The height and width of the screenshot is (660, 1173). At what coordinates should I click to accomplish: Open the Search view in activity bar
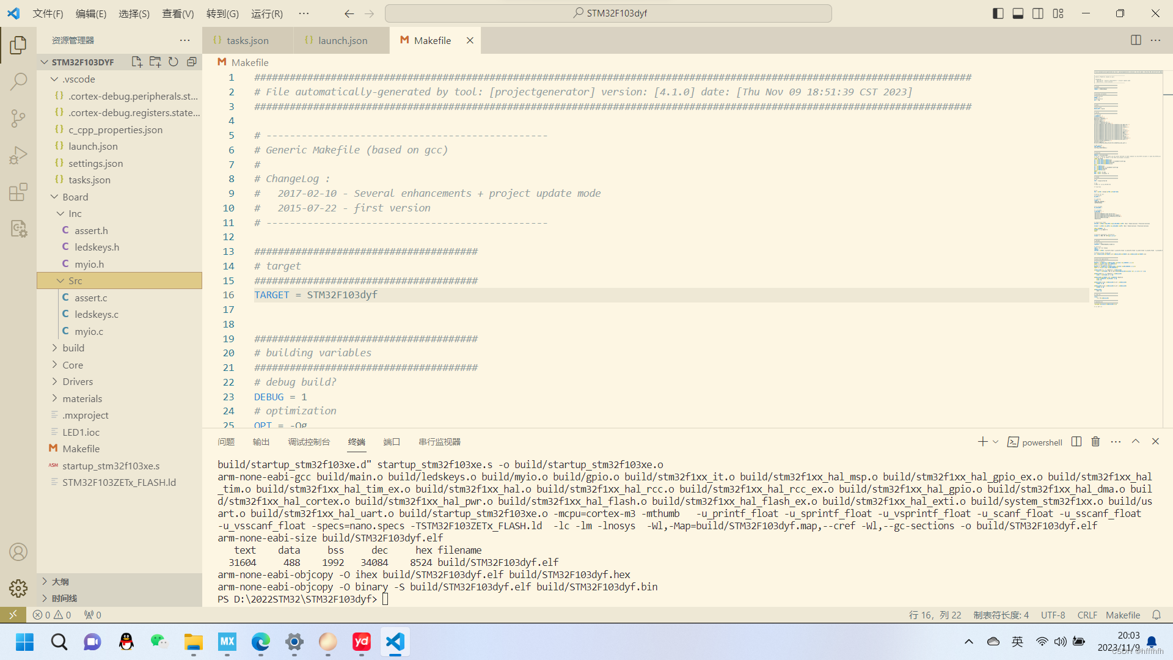pos(18,81)
